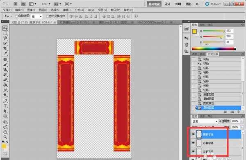Viewport: 246px width, 160px height.
Task: Select the Eyedropper tool
Action: click(5, 53)
